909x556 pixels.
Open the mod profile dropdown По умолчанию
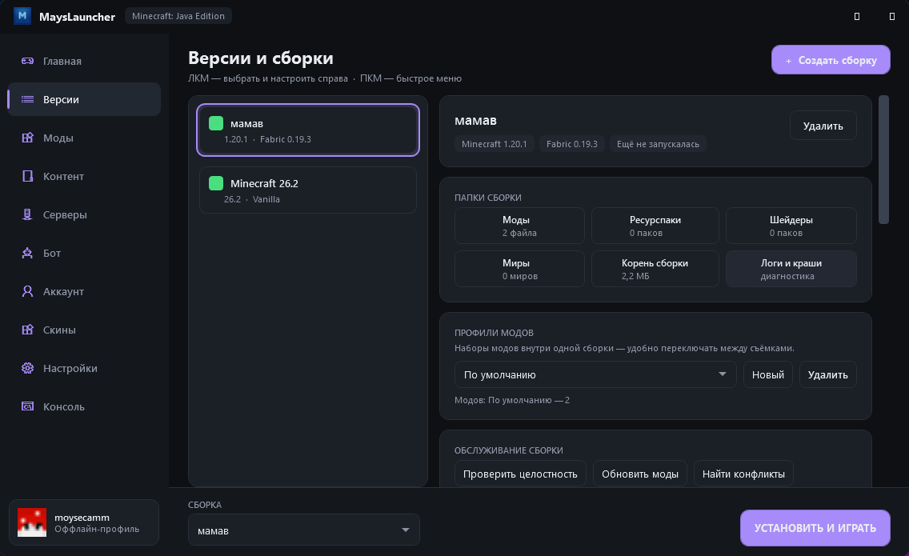pos(595,374)
